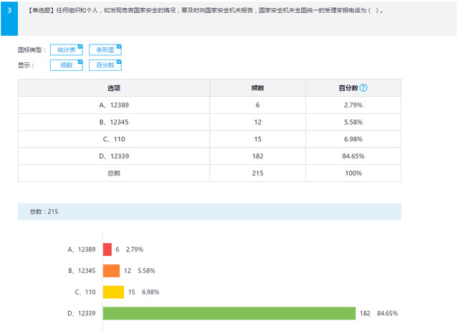Click the red bar for A、12389
The height and width of the screenshot is (331, 458).
tap(108, 249)
